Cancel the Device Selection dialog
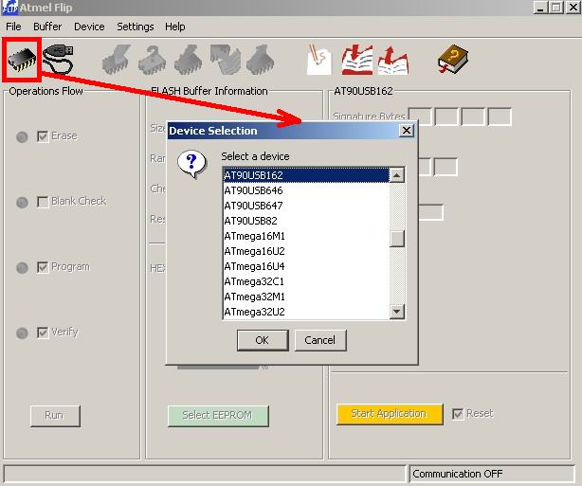582x486 pixels. pos(320,340)
